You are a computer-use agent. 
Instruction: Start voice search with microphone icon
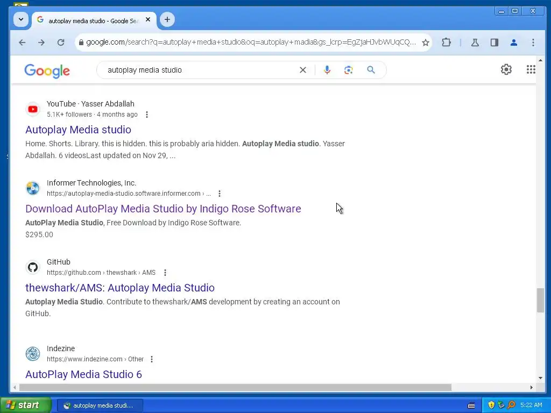point(327,70)
